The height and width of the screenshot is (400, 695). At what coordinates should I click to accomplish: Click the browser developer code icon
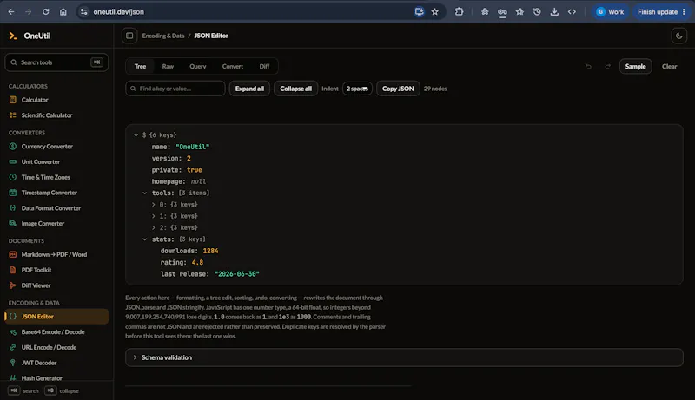point(572,12)
